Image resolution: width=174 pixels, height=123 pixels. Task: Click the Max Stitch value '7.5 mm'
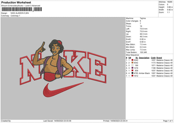[x=143, y=44]
